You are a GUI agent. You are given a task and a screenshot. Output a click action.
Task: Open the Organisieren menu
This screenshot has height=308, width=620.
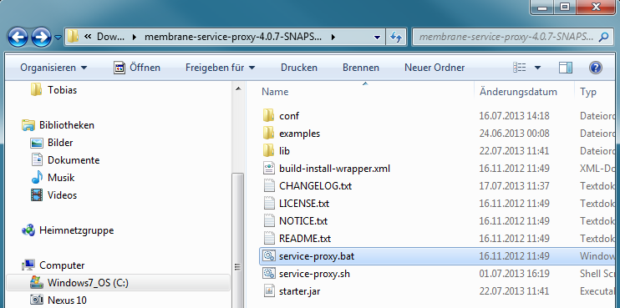53,68
